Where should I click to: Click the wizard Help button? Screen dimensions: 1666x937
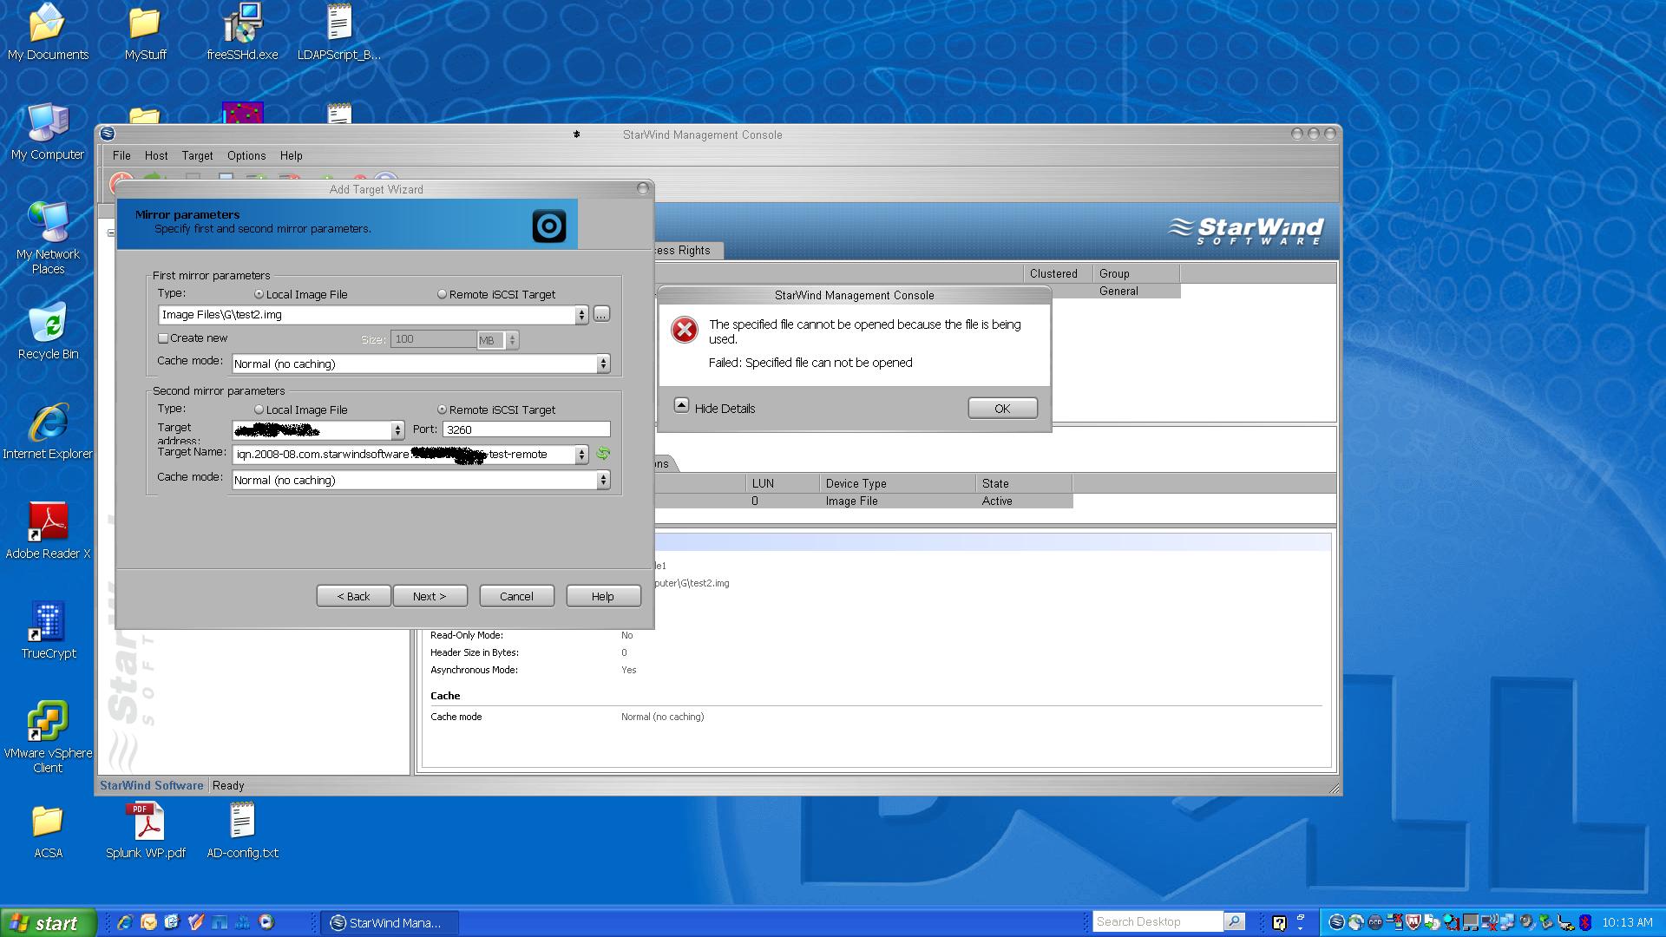pos(603,596)
